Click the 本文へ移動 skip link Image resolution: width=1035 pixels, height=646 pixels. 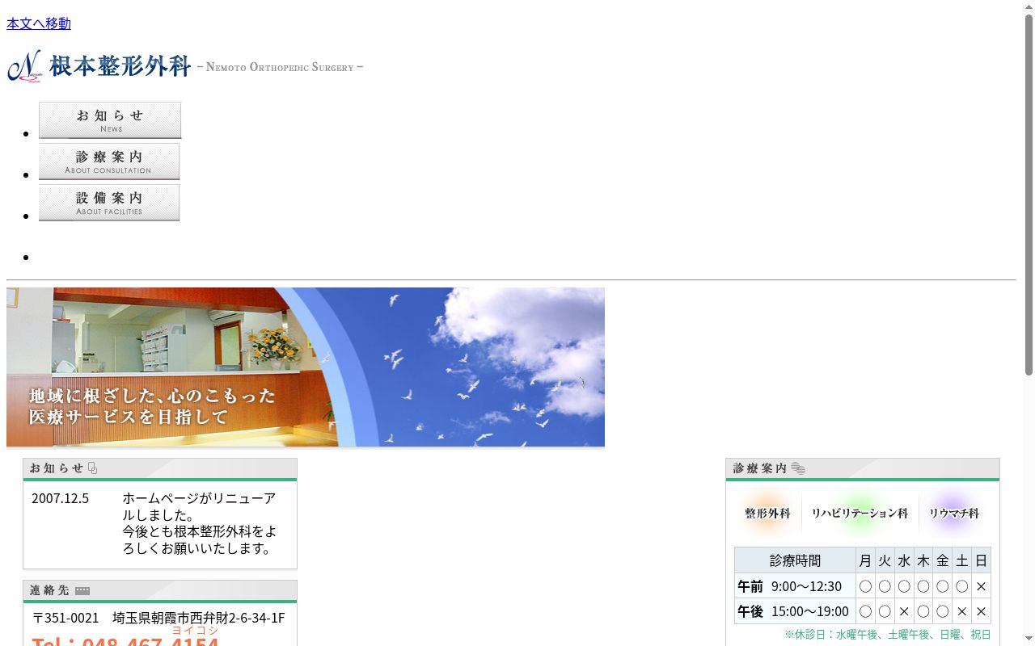[39, 23]
